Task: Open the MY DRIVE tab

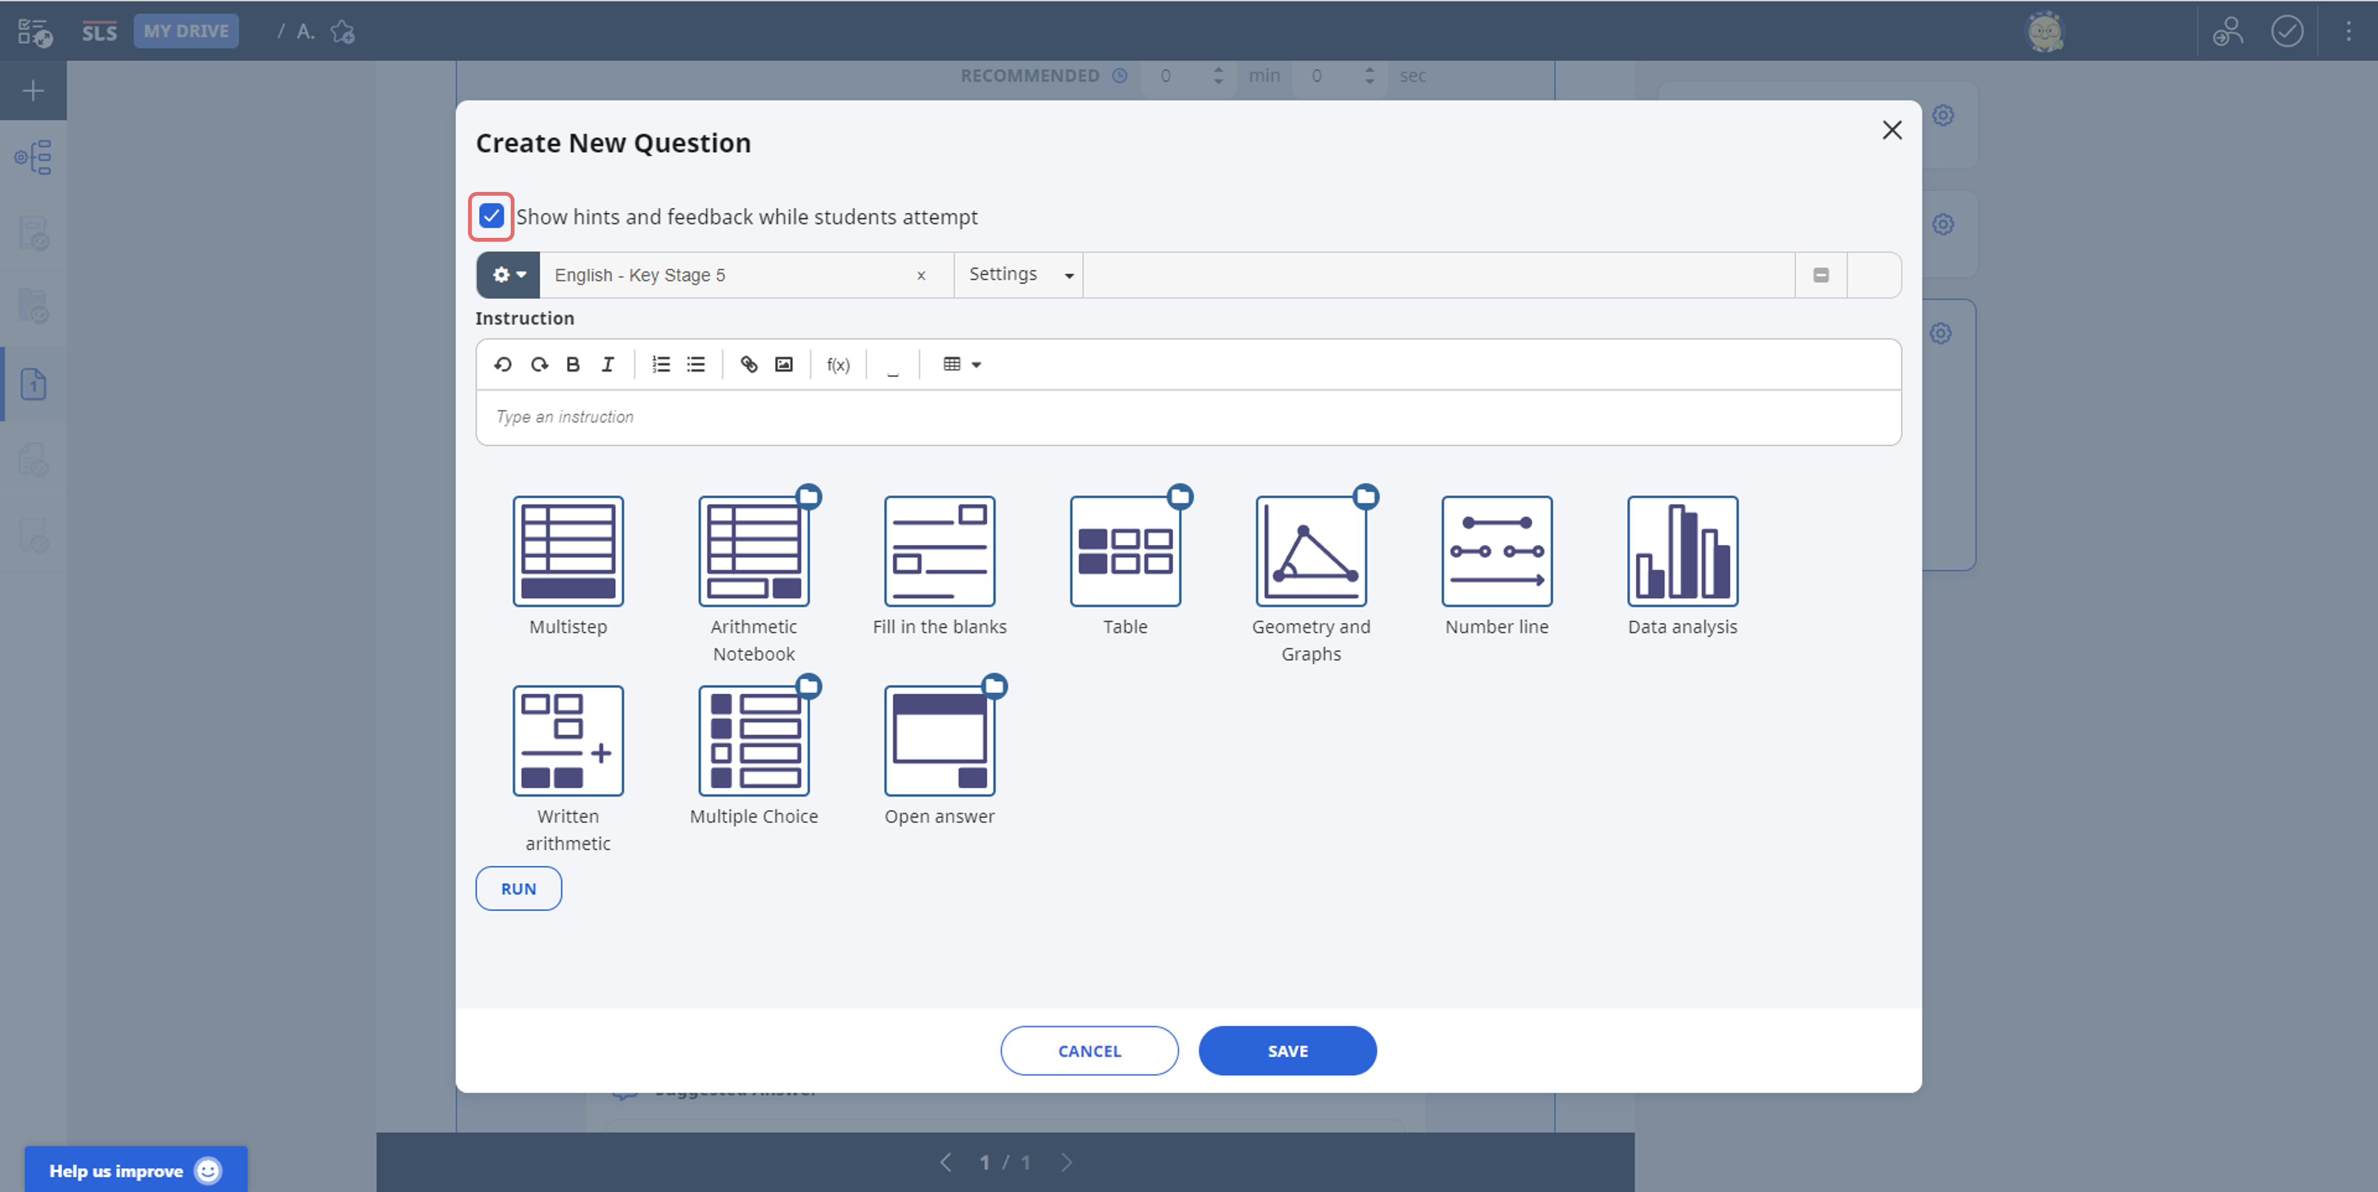Action: (185, 31)
